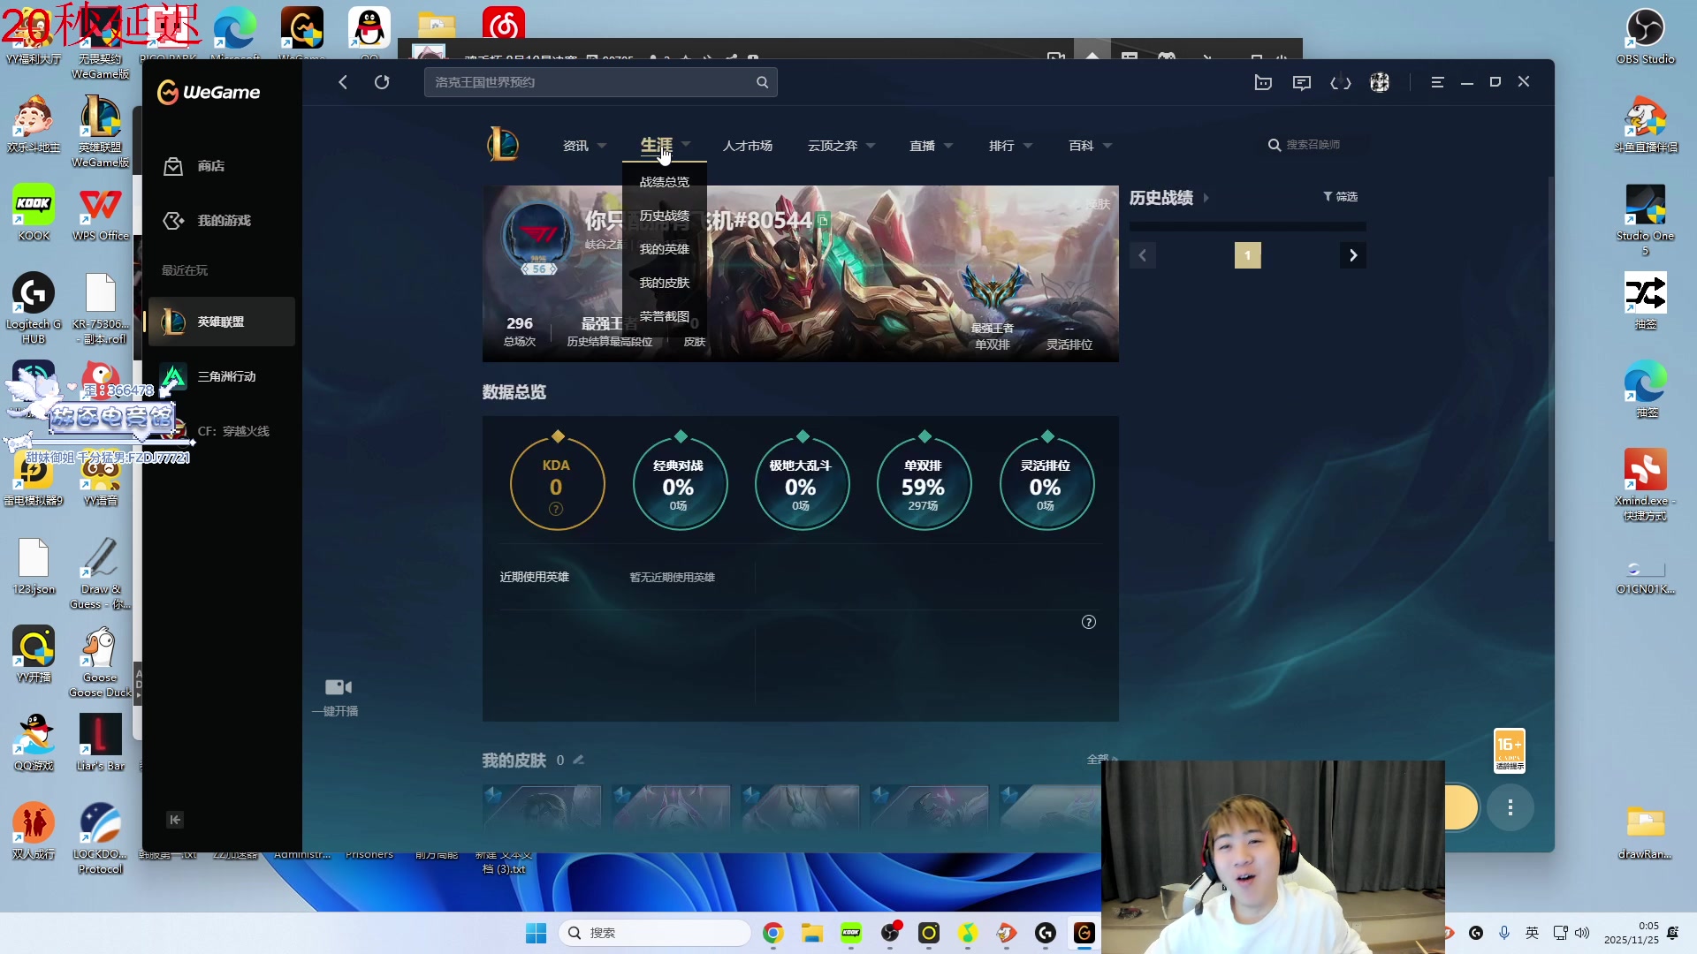Select 历史战绩 from dropdown menu
This screenshot has height=954, width=1697.
(664, 216)
